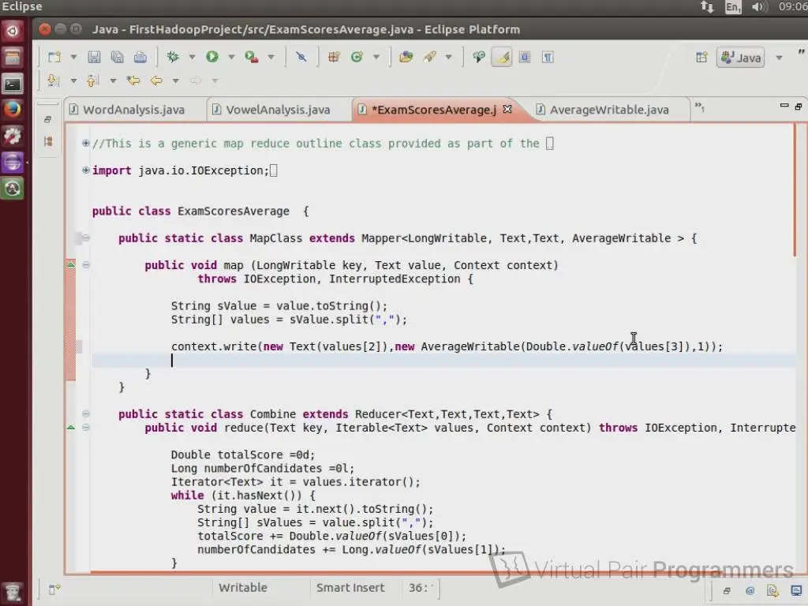
Task: Expand the folded import statements
Action: pyautogui.click(x=85, y=170)
